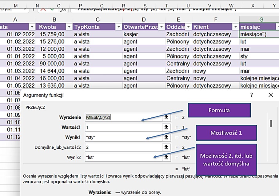
Task: Select column header C
Action: click(x=98, y=20)
